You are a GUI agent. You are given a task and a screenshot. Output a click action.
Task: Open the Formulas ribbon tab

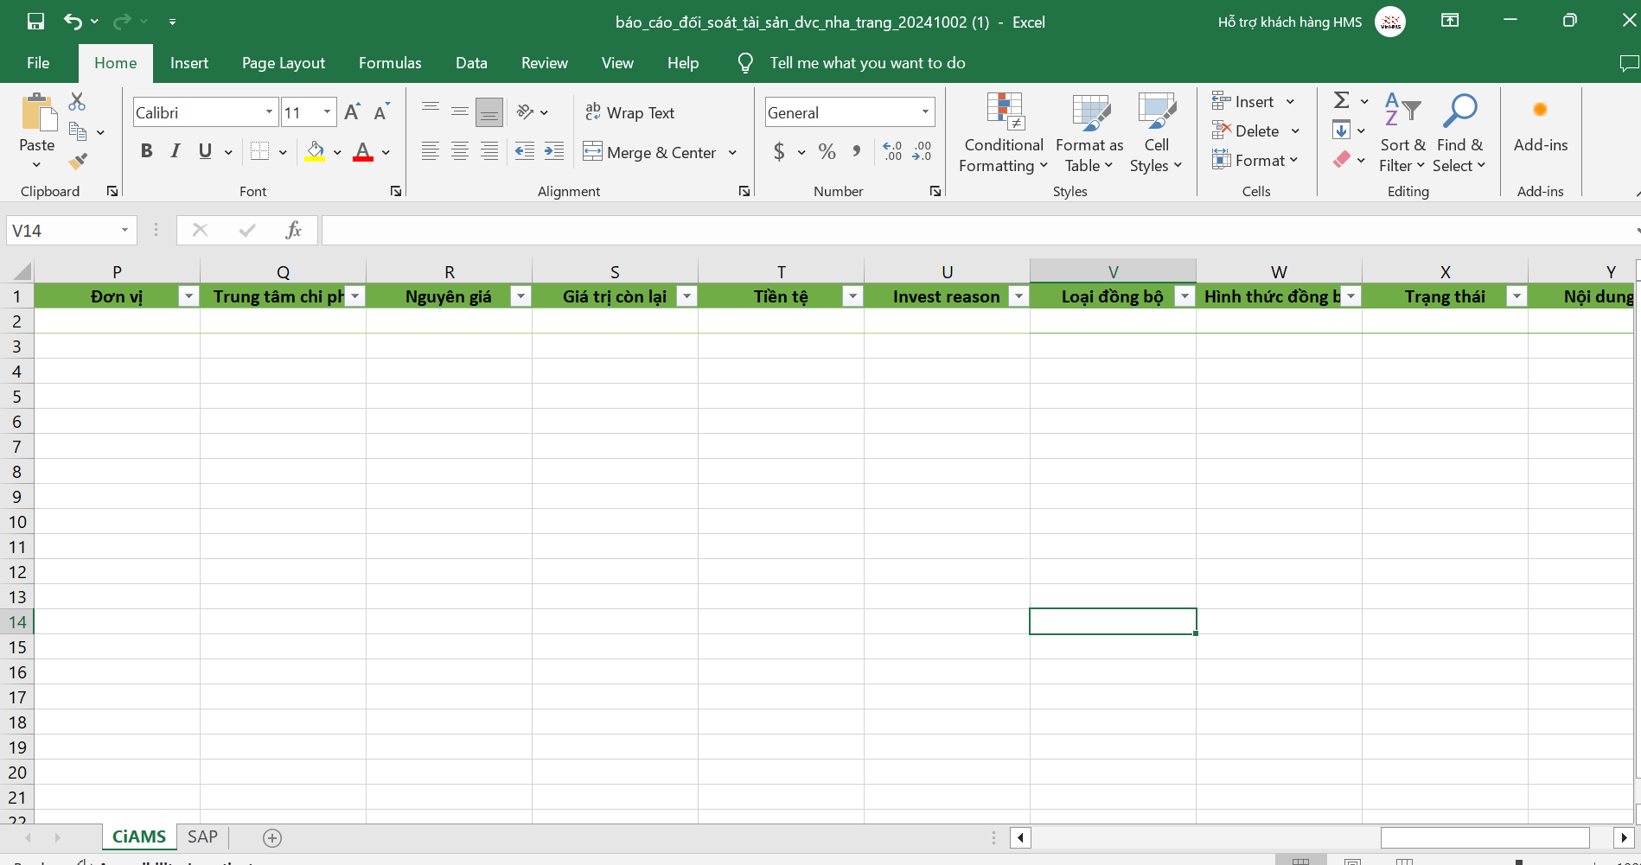[390, 63]
